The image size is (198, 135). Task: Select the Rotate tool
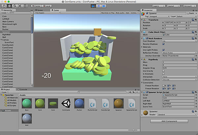coord(14,6)
